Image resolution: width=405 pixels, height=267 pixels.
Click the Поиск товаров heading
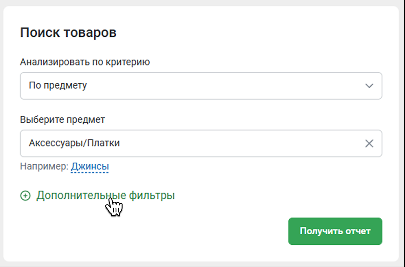click(68, 33)
